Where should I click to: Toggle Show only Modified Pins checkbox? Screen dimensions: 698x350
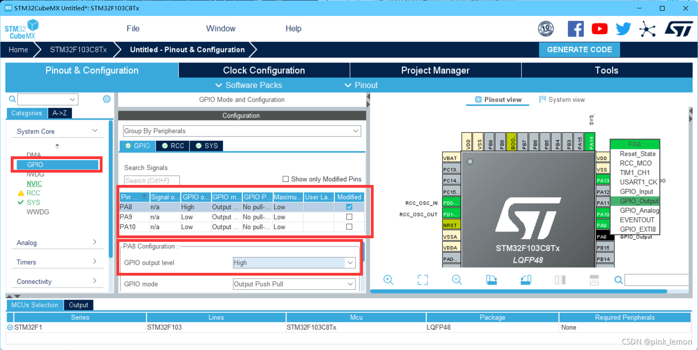[x=285, y=179]
